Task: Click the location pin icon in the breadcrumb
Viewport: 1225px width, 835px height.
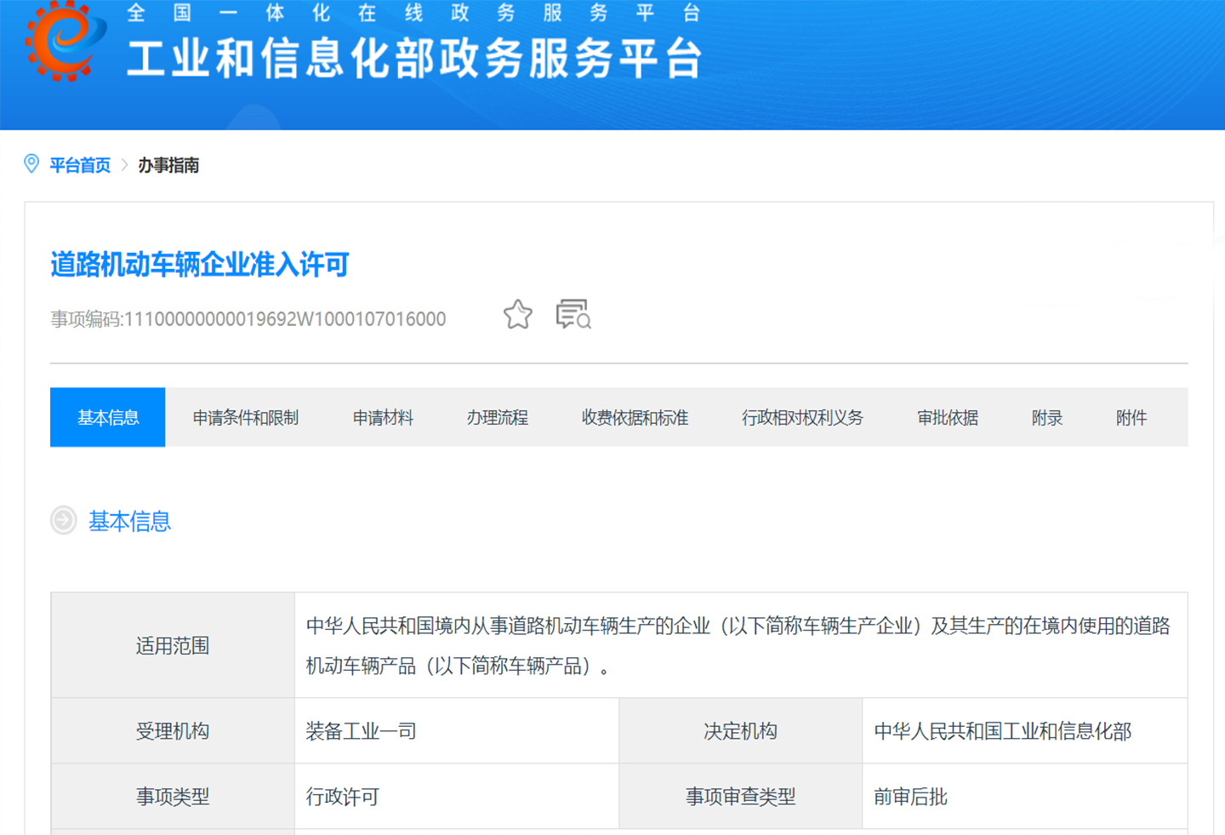Action: pos(31,163)
